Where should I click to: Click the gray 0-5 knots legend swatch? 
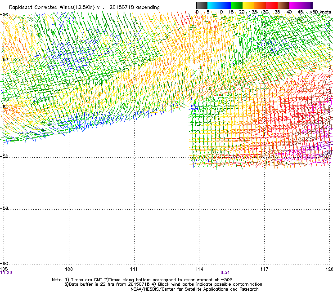pyautogui.click(x=202, y=5)
